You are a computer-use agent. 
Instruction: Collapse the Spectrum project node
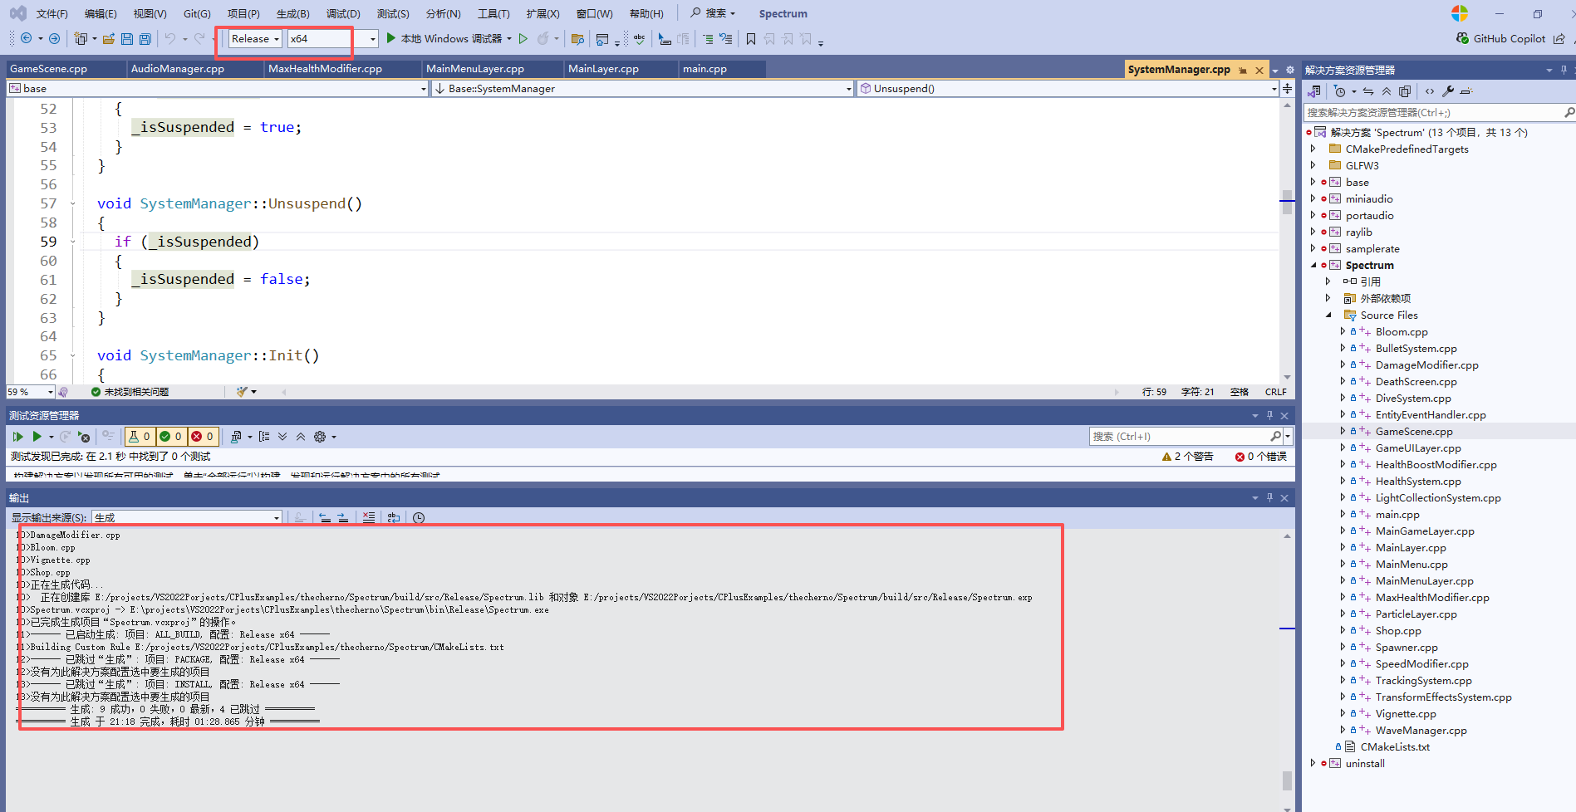pyautogui.click(x=1313, y=265)
